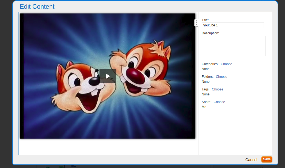This screenshot has height=168, width=285.
Task: Click the Share label
Action: (x=206, y=102)
